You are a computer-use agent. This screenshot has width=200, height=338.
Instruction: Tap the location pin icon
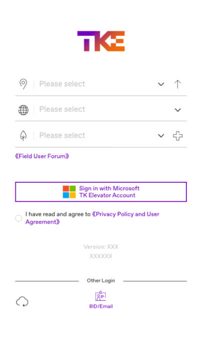[23, 84]
